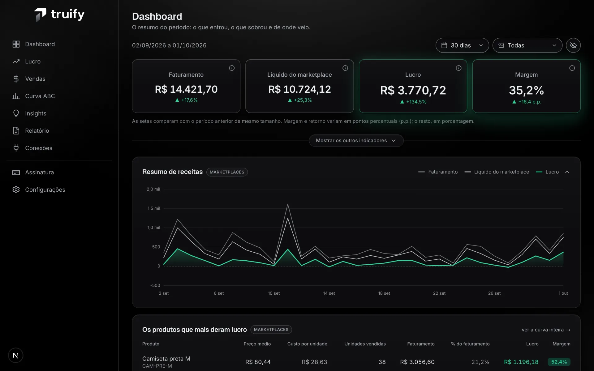Follow the 'ver a curva inteira' link
This screenshot has height=371, width=594.
[546, 330]
